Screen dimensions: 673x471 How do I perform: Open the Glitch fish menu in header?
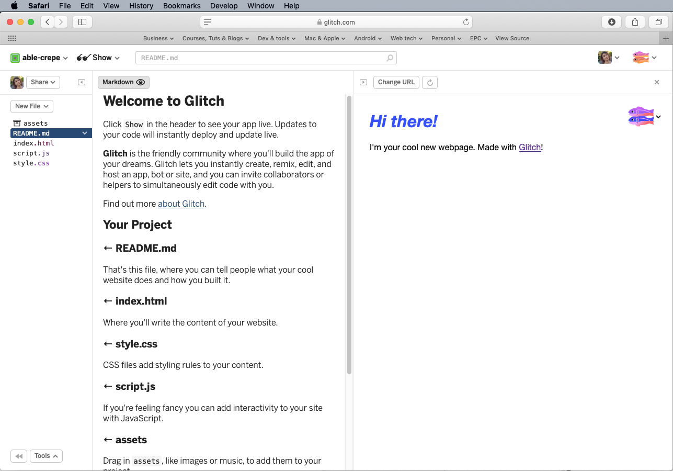[x=645, y=58]
